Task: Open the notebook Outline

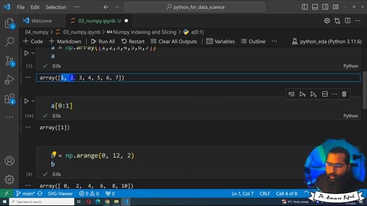Action: click(x=253, y=41)
